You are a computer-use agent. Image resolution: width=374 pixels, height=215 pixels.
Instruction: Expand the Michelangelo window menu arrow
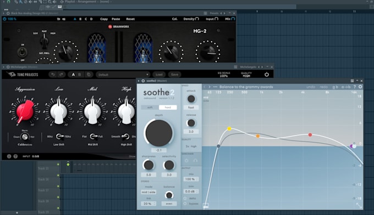pos(4,67)
